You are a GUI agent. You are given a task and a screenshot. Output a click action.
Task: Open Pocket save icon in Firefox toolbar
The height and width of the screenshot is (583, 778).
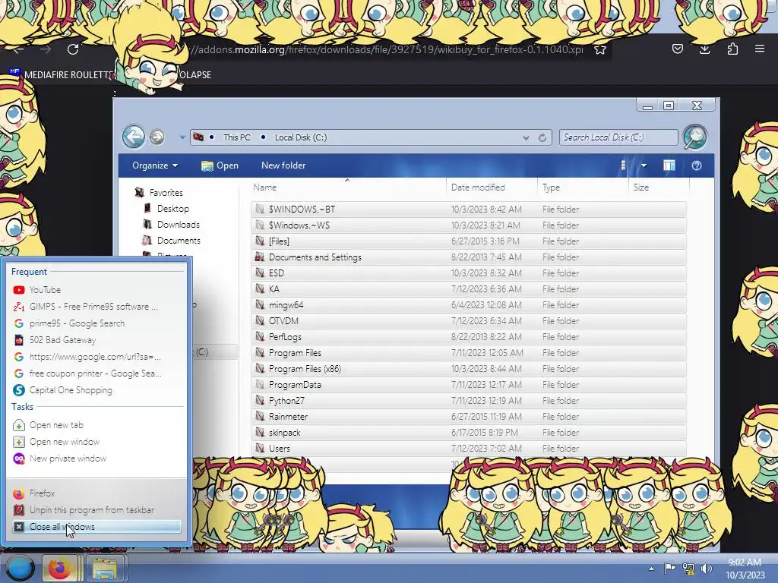tap(677, 49)
